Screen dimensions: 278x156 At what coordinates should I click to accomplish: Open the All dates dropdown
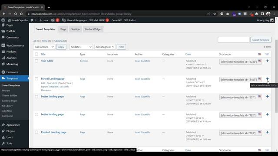click(x=81, y=47)
